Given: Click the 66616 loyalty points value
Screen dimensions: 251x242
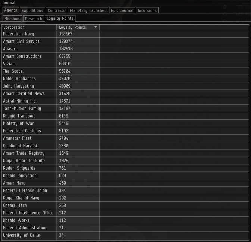Looking at the screenshot, I should tap(65, 64).
